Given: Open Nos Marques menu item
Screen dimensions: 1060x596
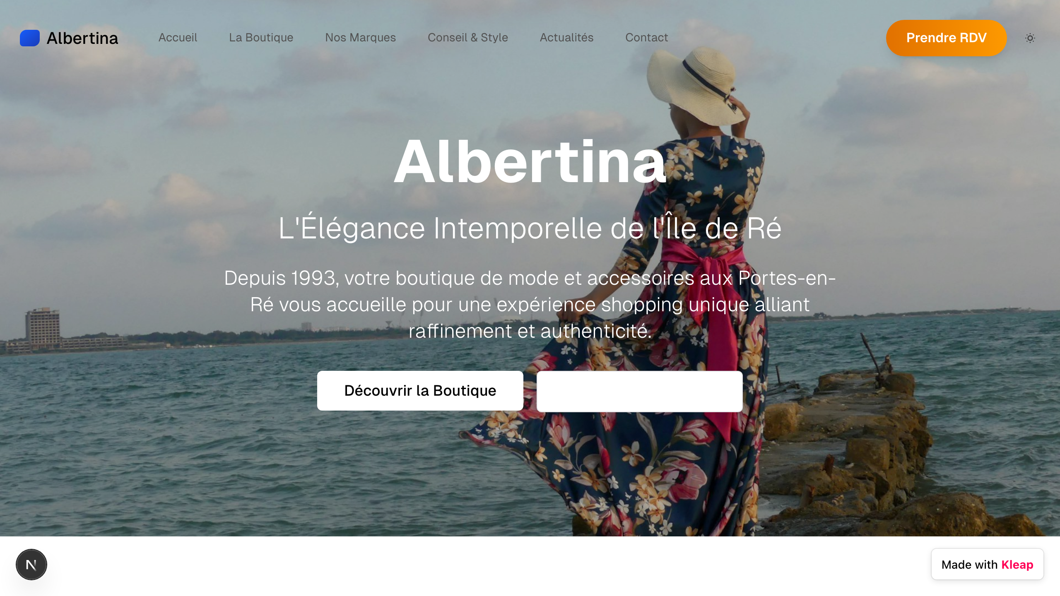Looking at the screenshot, I should [360, 38].
